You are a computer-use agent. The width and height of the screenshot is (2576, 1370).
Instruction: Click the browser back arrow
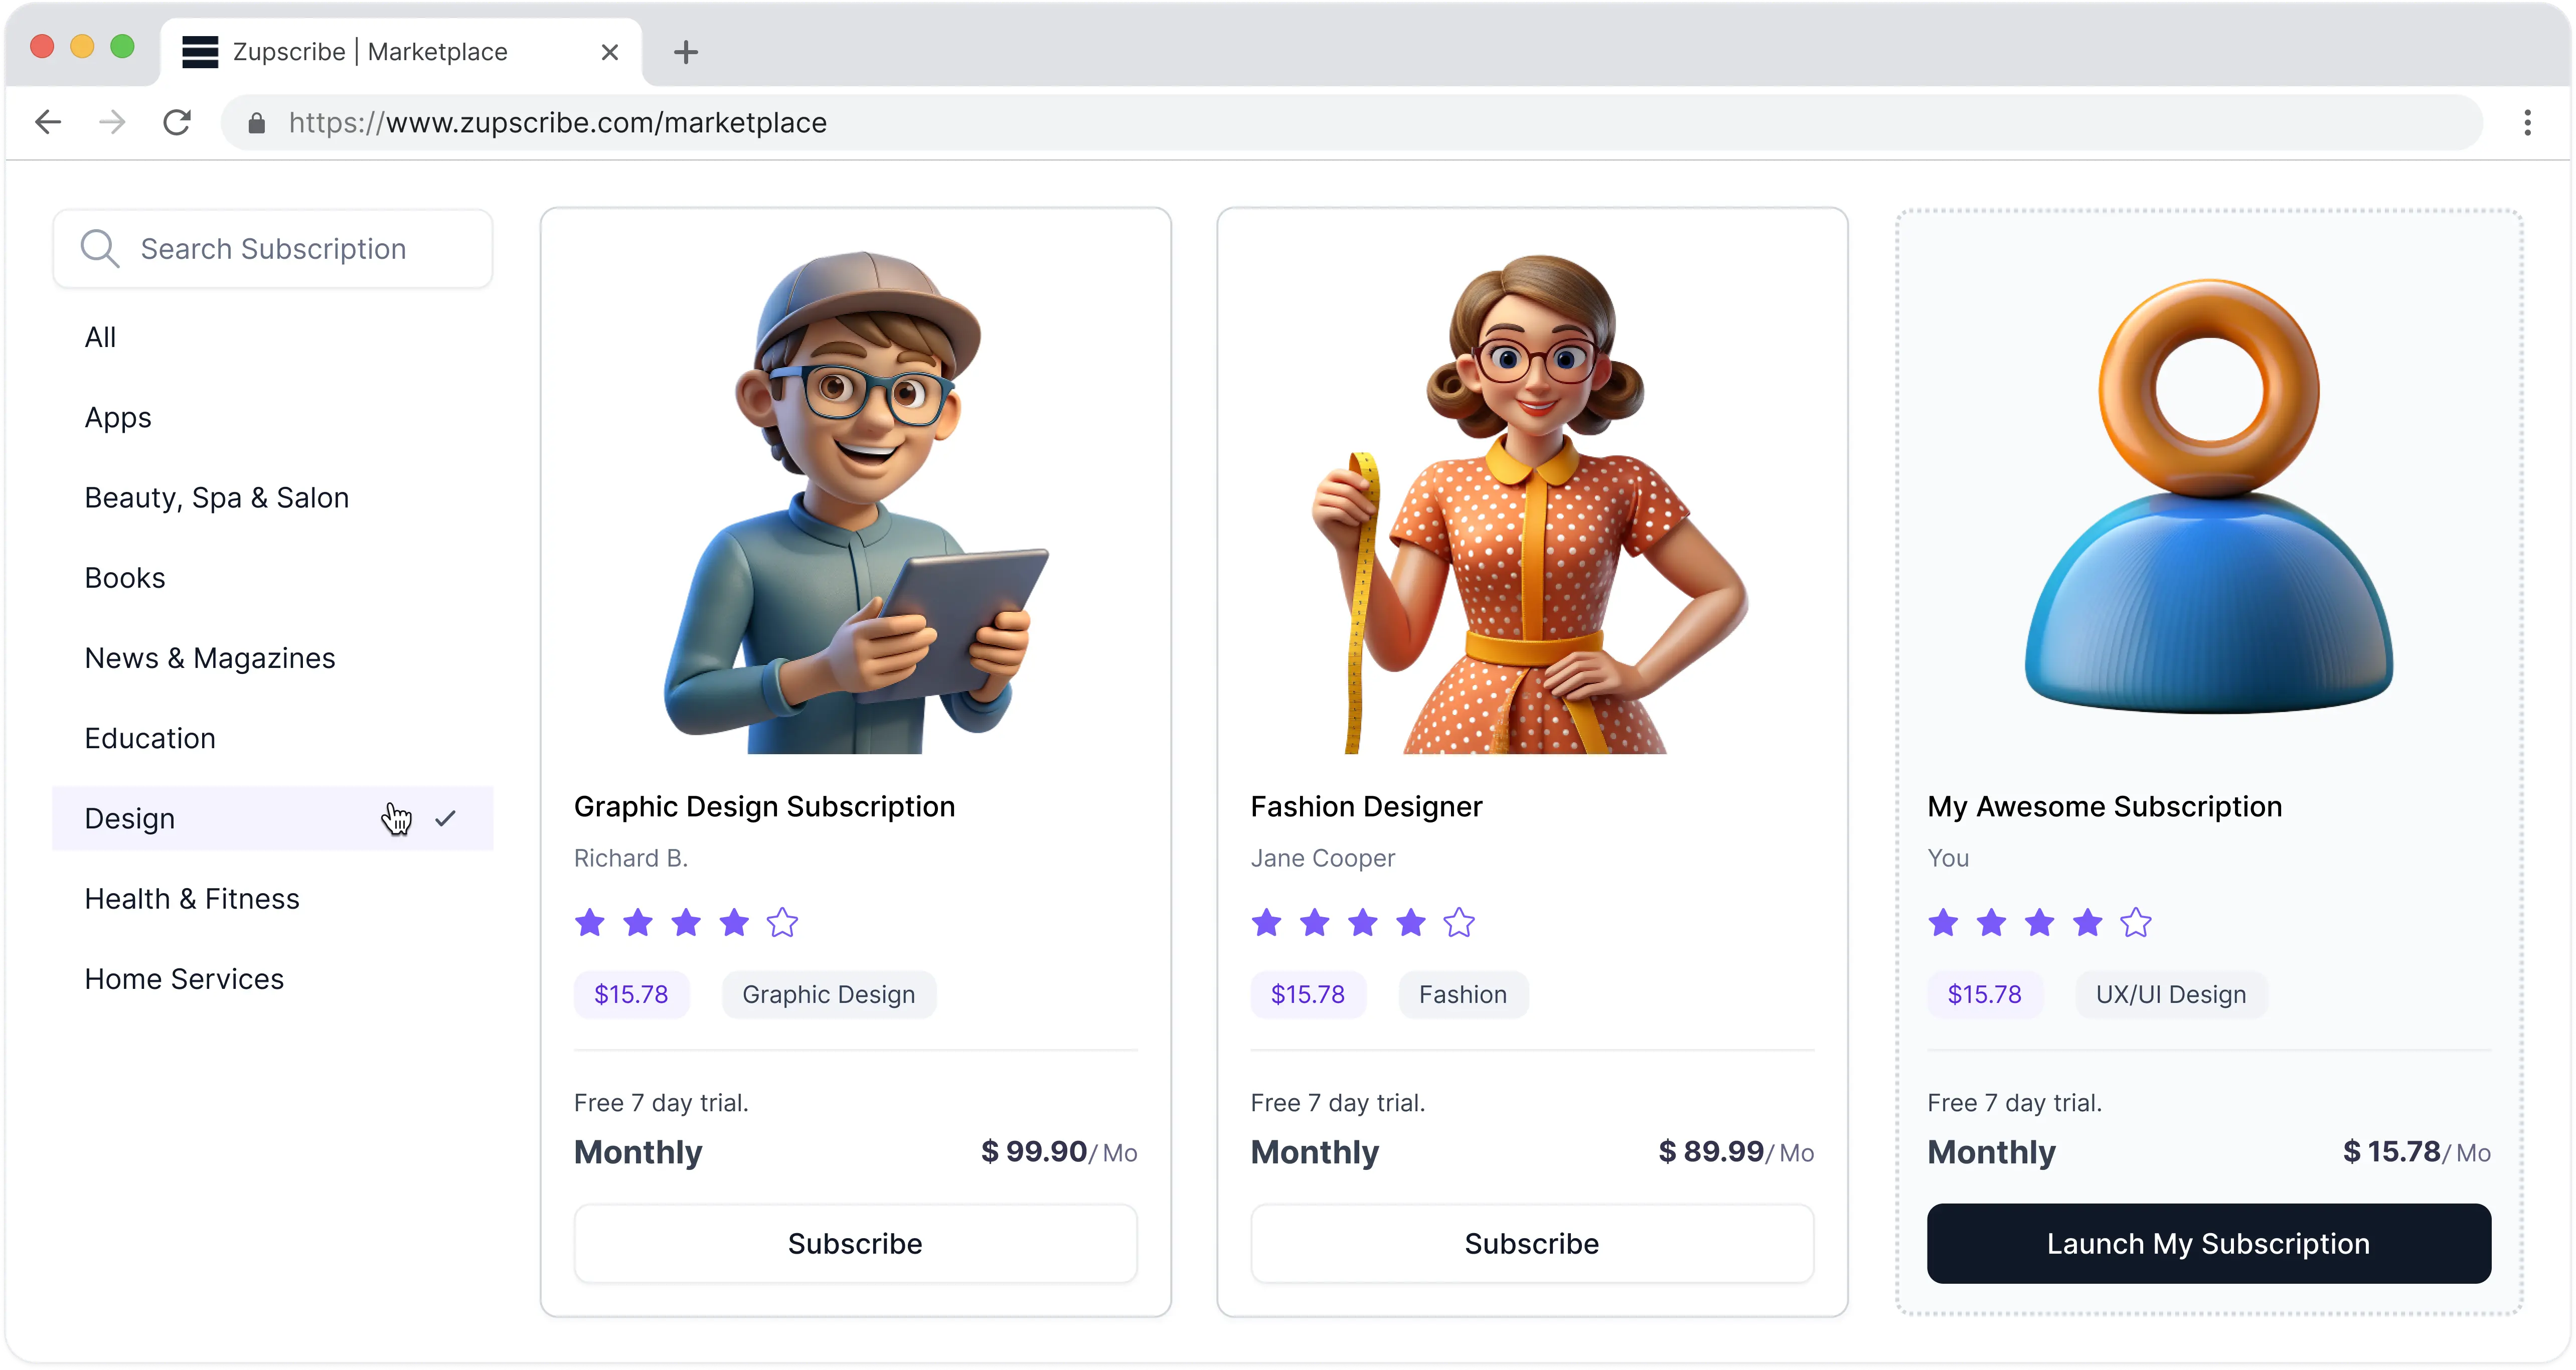(x=48, y=122)
